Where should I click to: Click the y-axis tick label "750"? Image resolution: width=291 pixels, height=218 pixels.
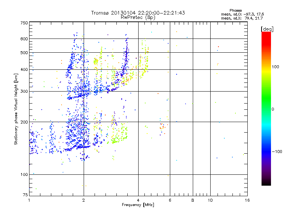24,23
